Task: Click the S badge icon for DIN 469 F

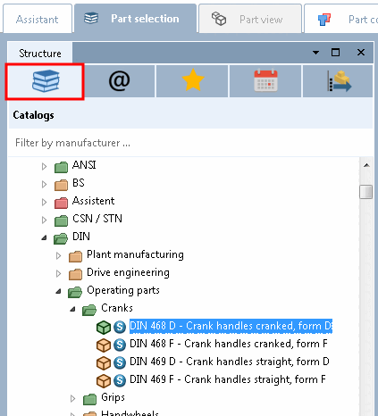Action: pyautogui.click(x=120, y=380)
